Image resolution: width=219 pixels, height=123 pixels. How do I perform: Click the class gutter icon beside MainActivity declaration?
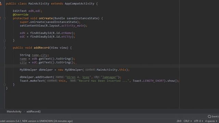click(x=1, y=4)
